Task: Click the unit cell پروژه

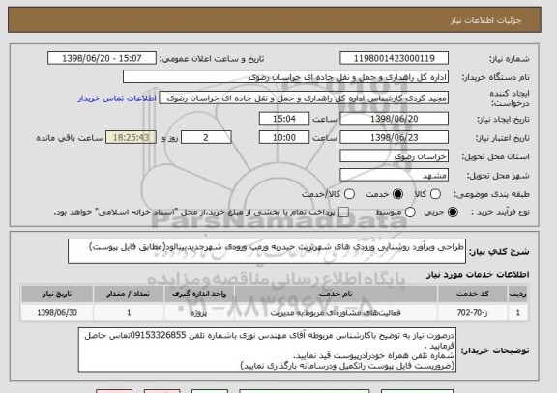Action: (199, 313)
